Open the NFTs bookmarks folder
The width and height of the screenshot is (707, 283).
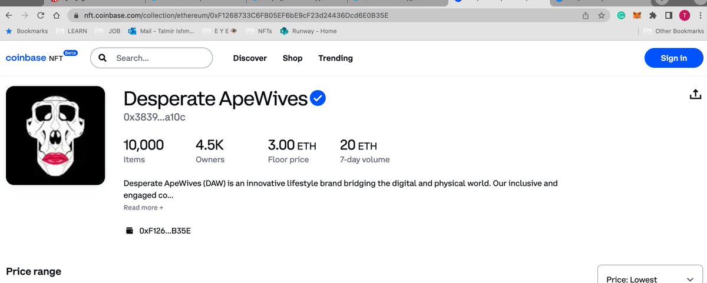pos(259,31)
